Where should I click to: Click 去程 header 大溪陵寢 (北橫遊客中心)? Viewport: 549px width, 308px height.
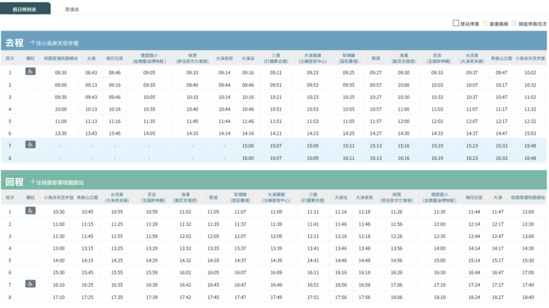coord(313,58)
